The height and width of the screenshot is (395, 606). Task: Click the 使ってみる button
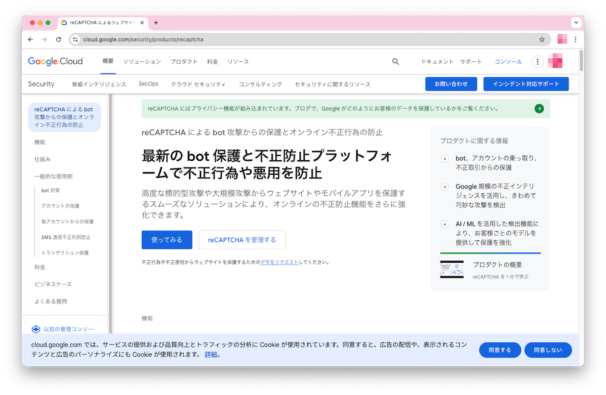167,240
